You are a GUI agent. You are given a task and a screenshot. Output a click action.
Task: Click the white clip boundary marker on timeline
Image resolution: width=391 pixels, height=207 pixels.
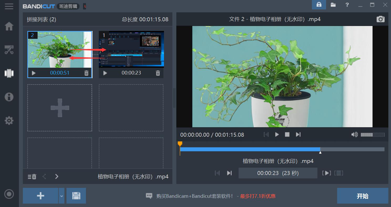pos(320,152)
